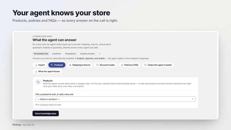The height and width of the screenshot is (130, 231).
Task: Open the Import tab
Action: [x=40, y=65]
